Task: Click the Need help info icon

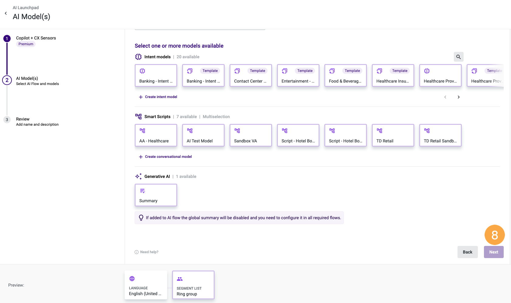Action: [136, 252]
